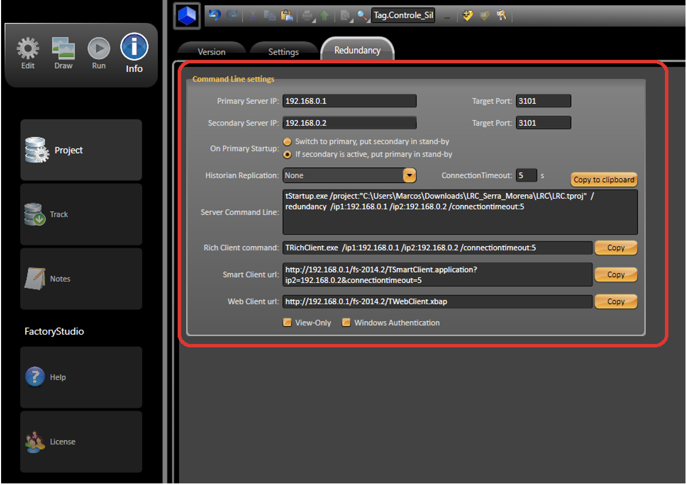Edit the ConnectionTimeout value field
686x485 pixels.
(526, 175)
